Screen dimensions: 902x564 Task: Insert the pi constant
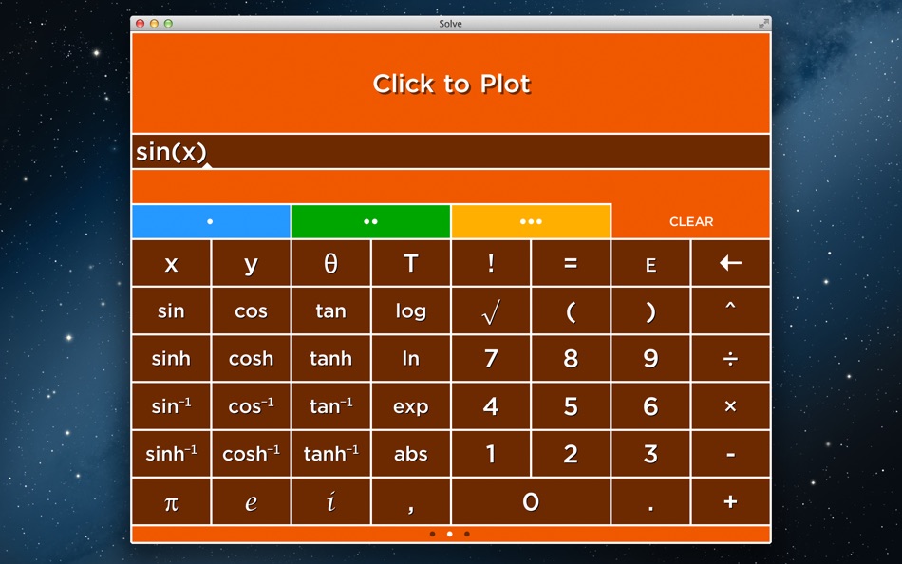coord(172,502)
